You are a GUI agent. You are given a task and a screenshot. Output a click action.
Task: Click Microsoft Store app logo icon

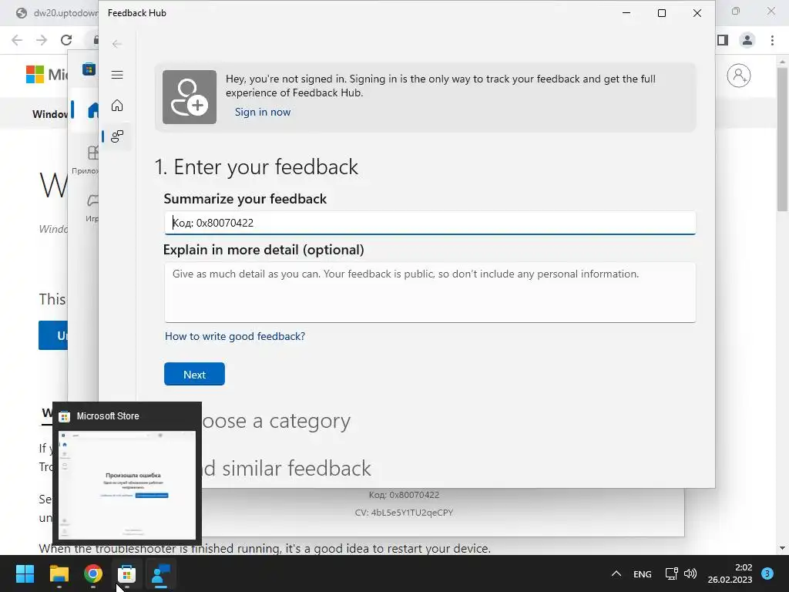pos(89,69)
